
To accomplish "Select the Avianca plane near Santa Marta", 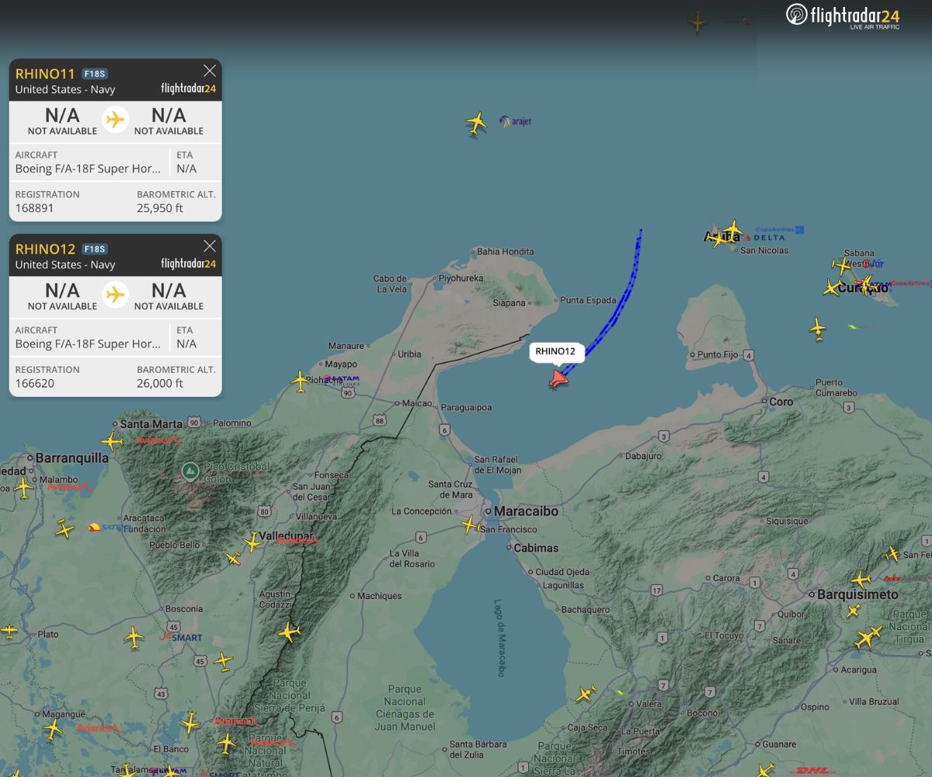I will [112, 442].
